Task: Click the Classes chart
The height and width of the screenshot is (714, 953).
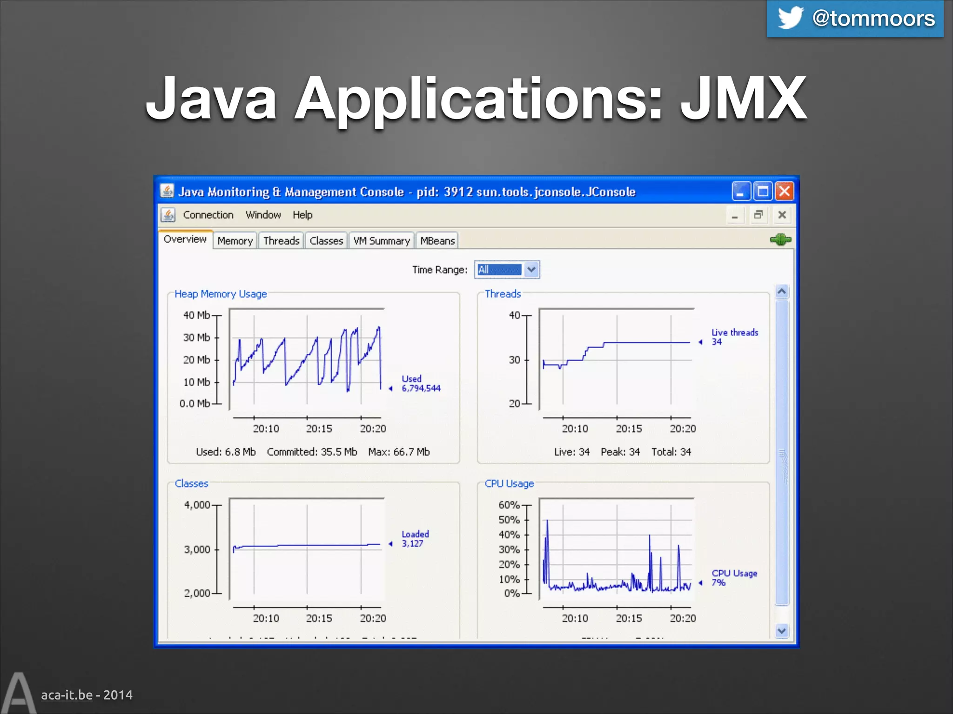Action: 307,549
